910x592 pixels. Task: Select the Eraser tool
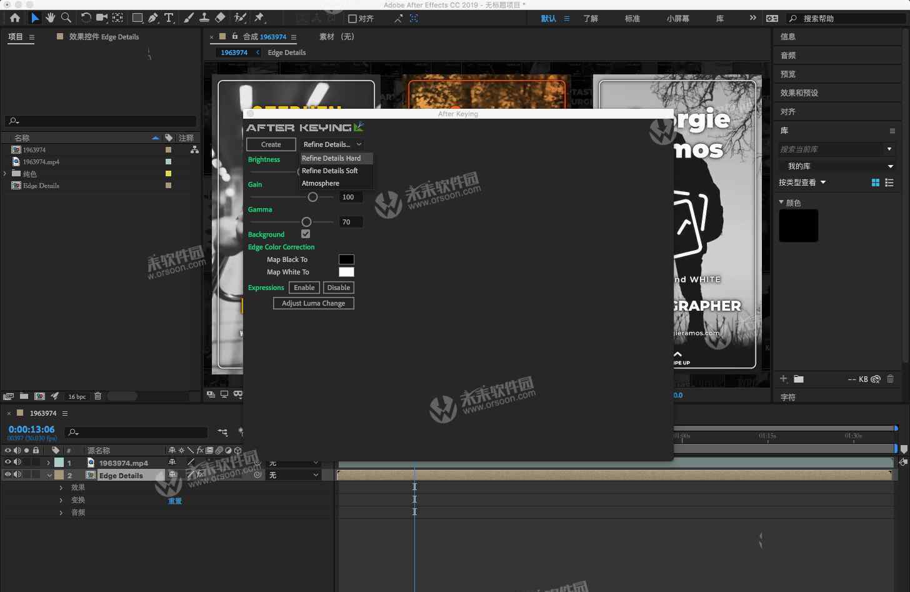220,18
